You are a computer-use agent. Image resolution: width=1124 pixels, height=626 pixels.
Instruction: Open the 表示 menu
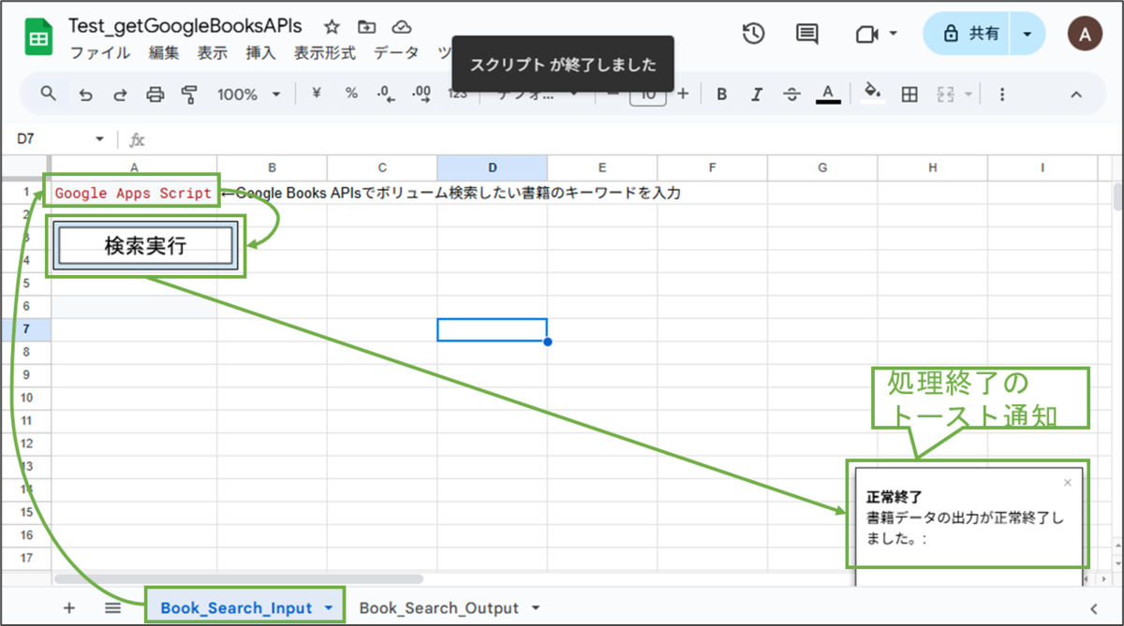(213, 53)
